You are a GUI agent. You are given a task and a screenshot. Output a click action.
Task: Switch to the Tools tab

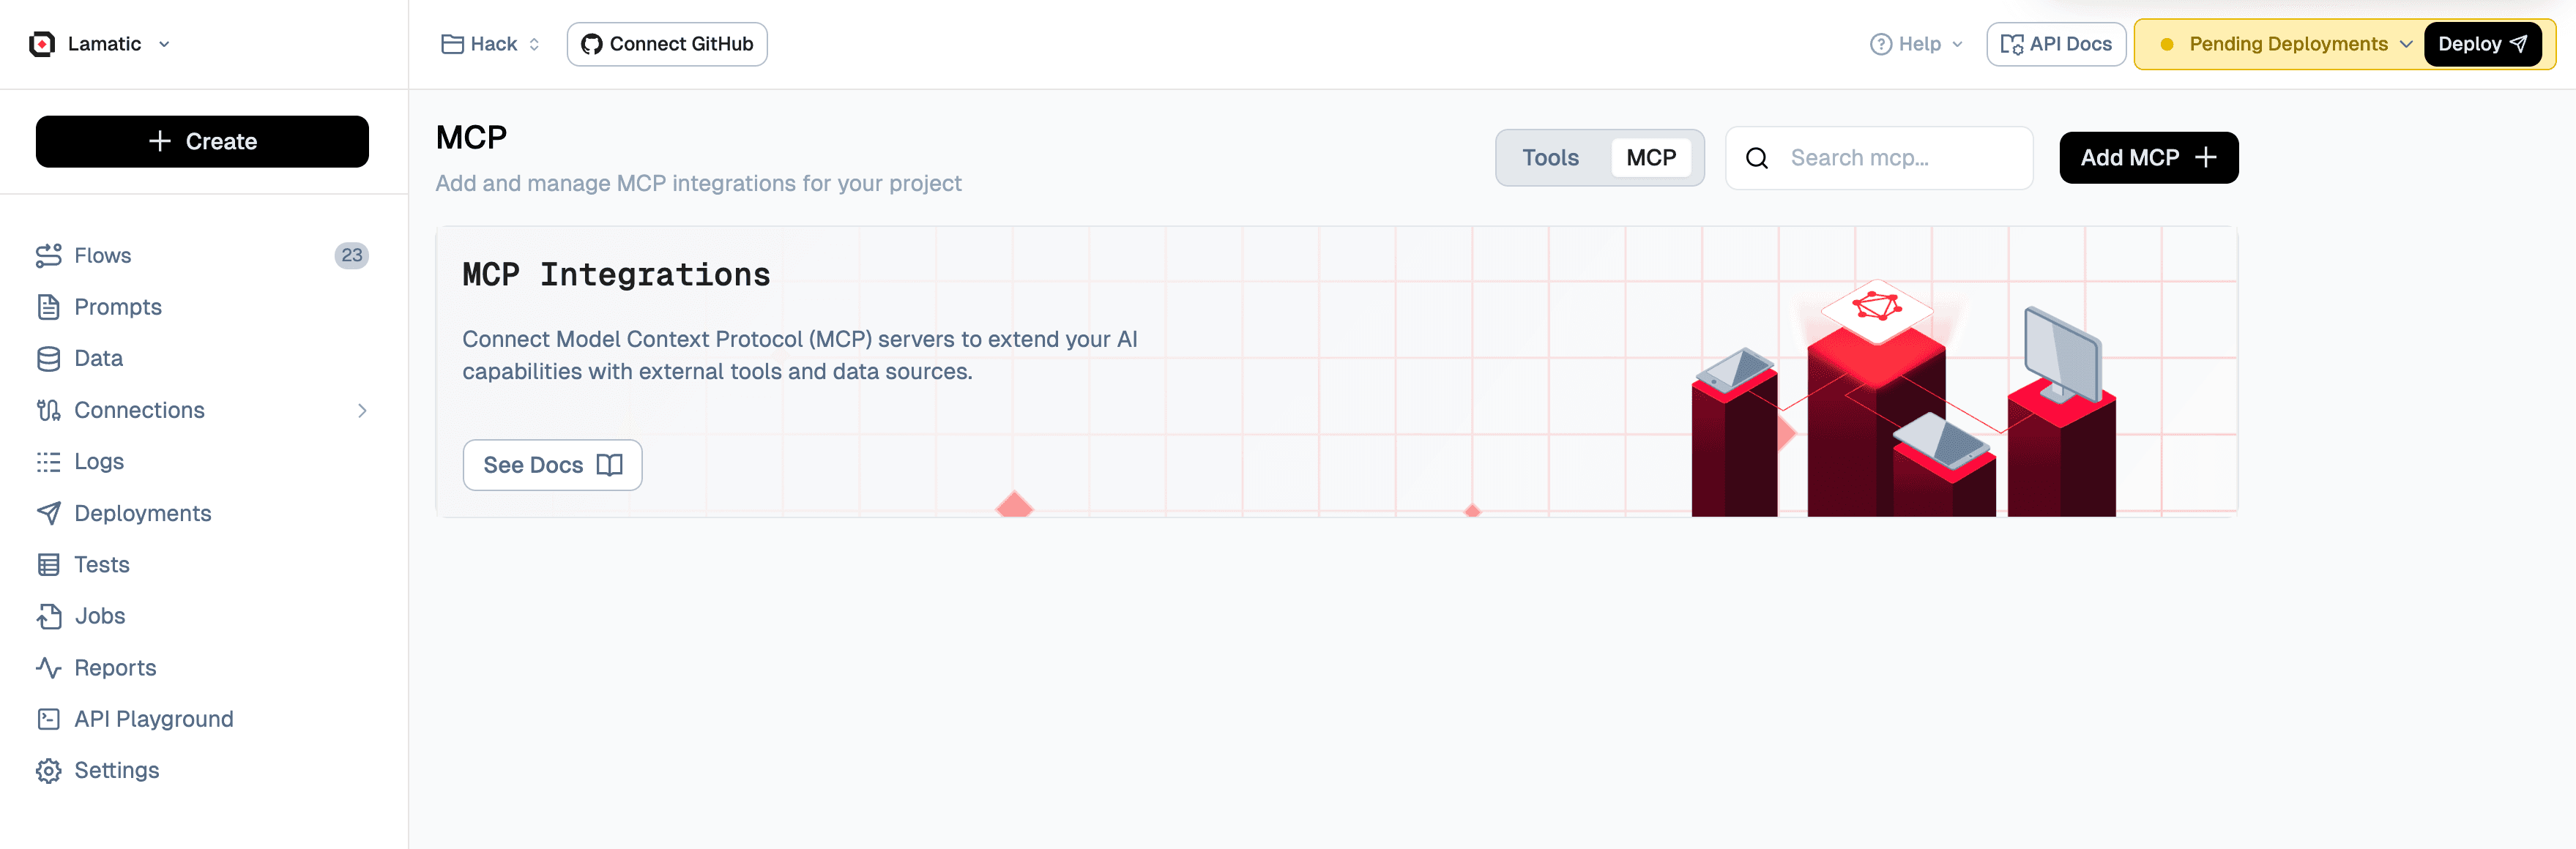tap(1550, 157)
